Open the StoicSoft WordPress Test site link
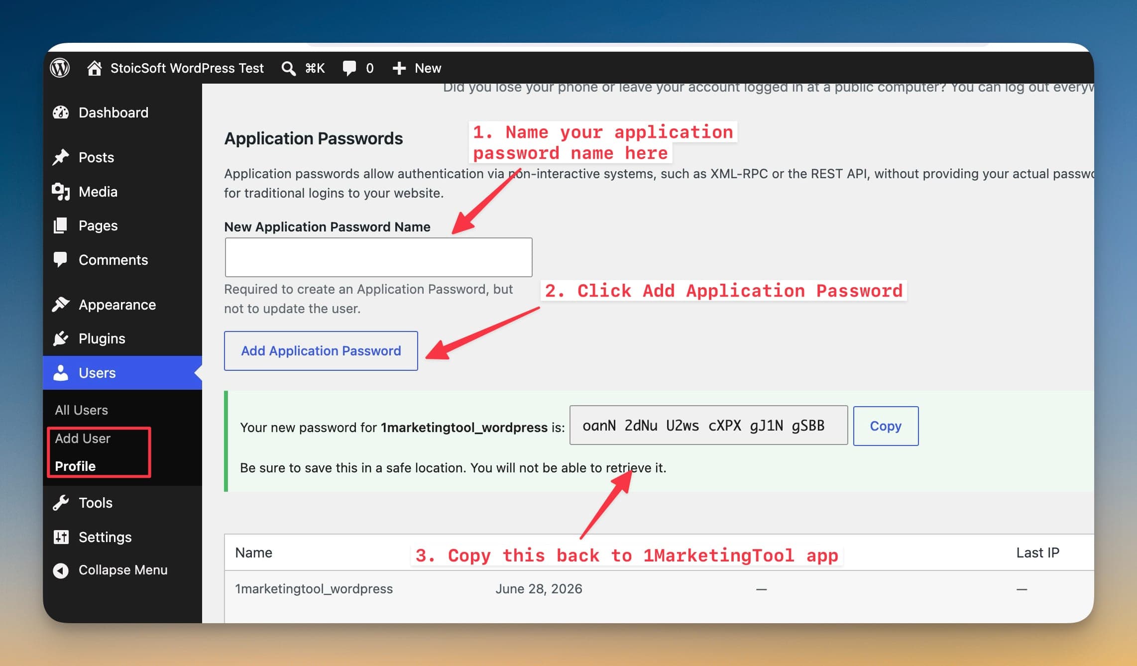The image size is (1137, 666). point(187,68)
